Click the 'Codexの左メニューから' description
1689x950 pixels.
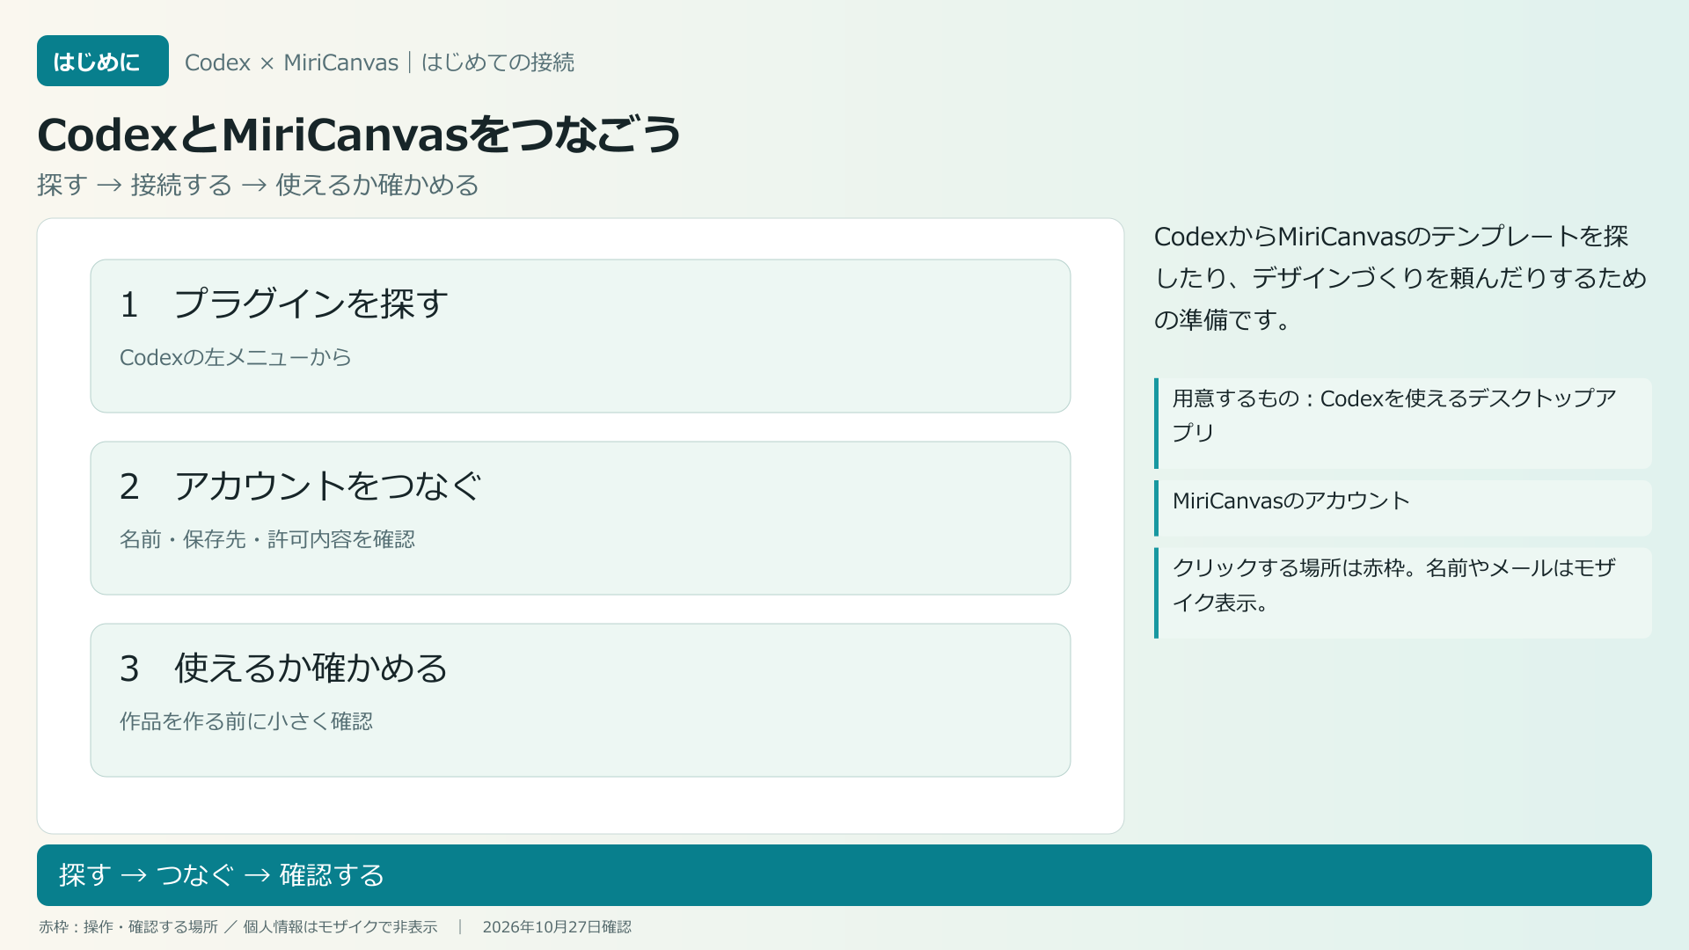tap(236, 357)
